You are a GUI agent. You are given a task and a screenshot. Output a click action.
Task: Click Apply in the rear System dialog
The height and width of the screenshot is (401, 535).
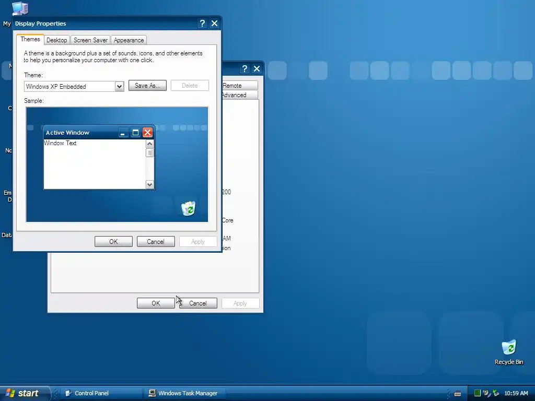tap(240, 303)
